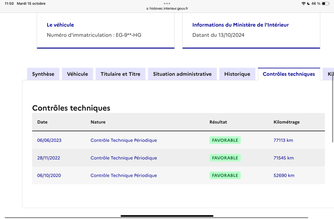Screen dimensions: 334x219
Task: Click the vertical scrollbar on the right edge
Action: 332,108
